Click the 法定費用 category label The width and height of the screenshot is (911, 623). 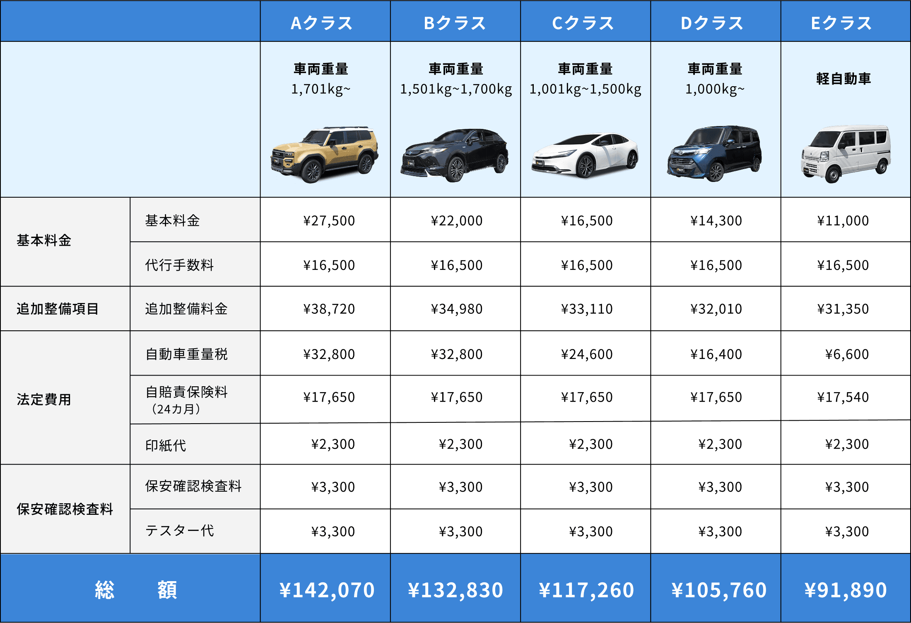pyautogui.click(x=44, y=400)
